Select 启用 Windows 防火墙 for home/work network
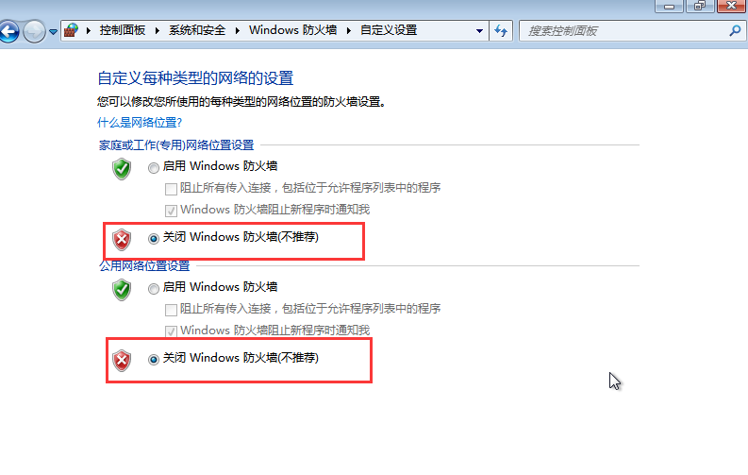 pos(154,167)
